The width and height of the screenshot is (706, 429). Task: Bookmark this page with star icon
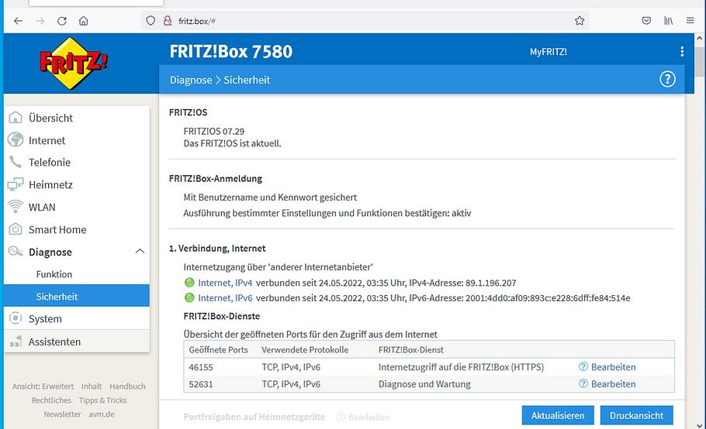(580, 21)
